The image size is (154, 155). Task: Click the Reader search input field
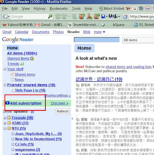[x=97, y=40]
